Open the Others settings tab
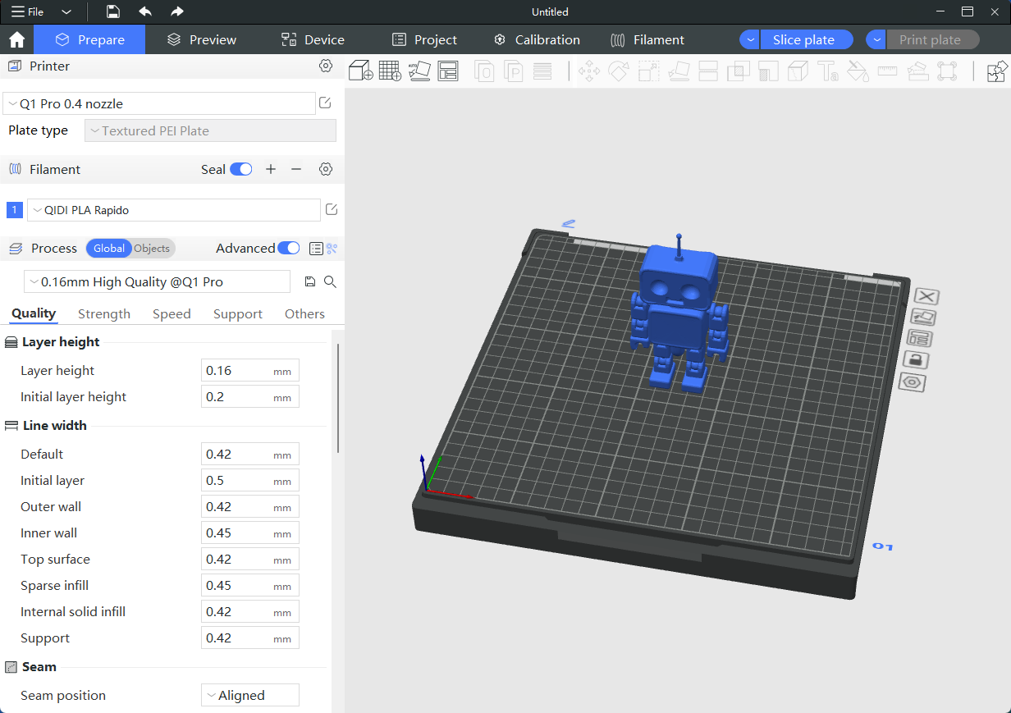 click(304, 313)
